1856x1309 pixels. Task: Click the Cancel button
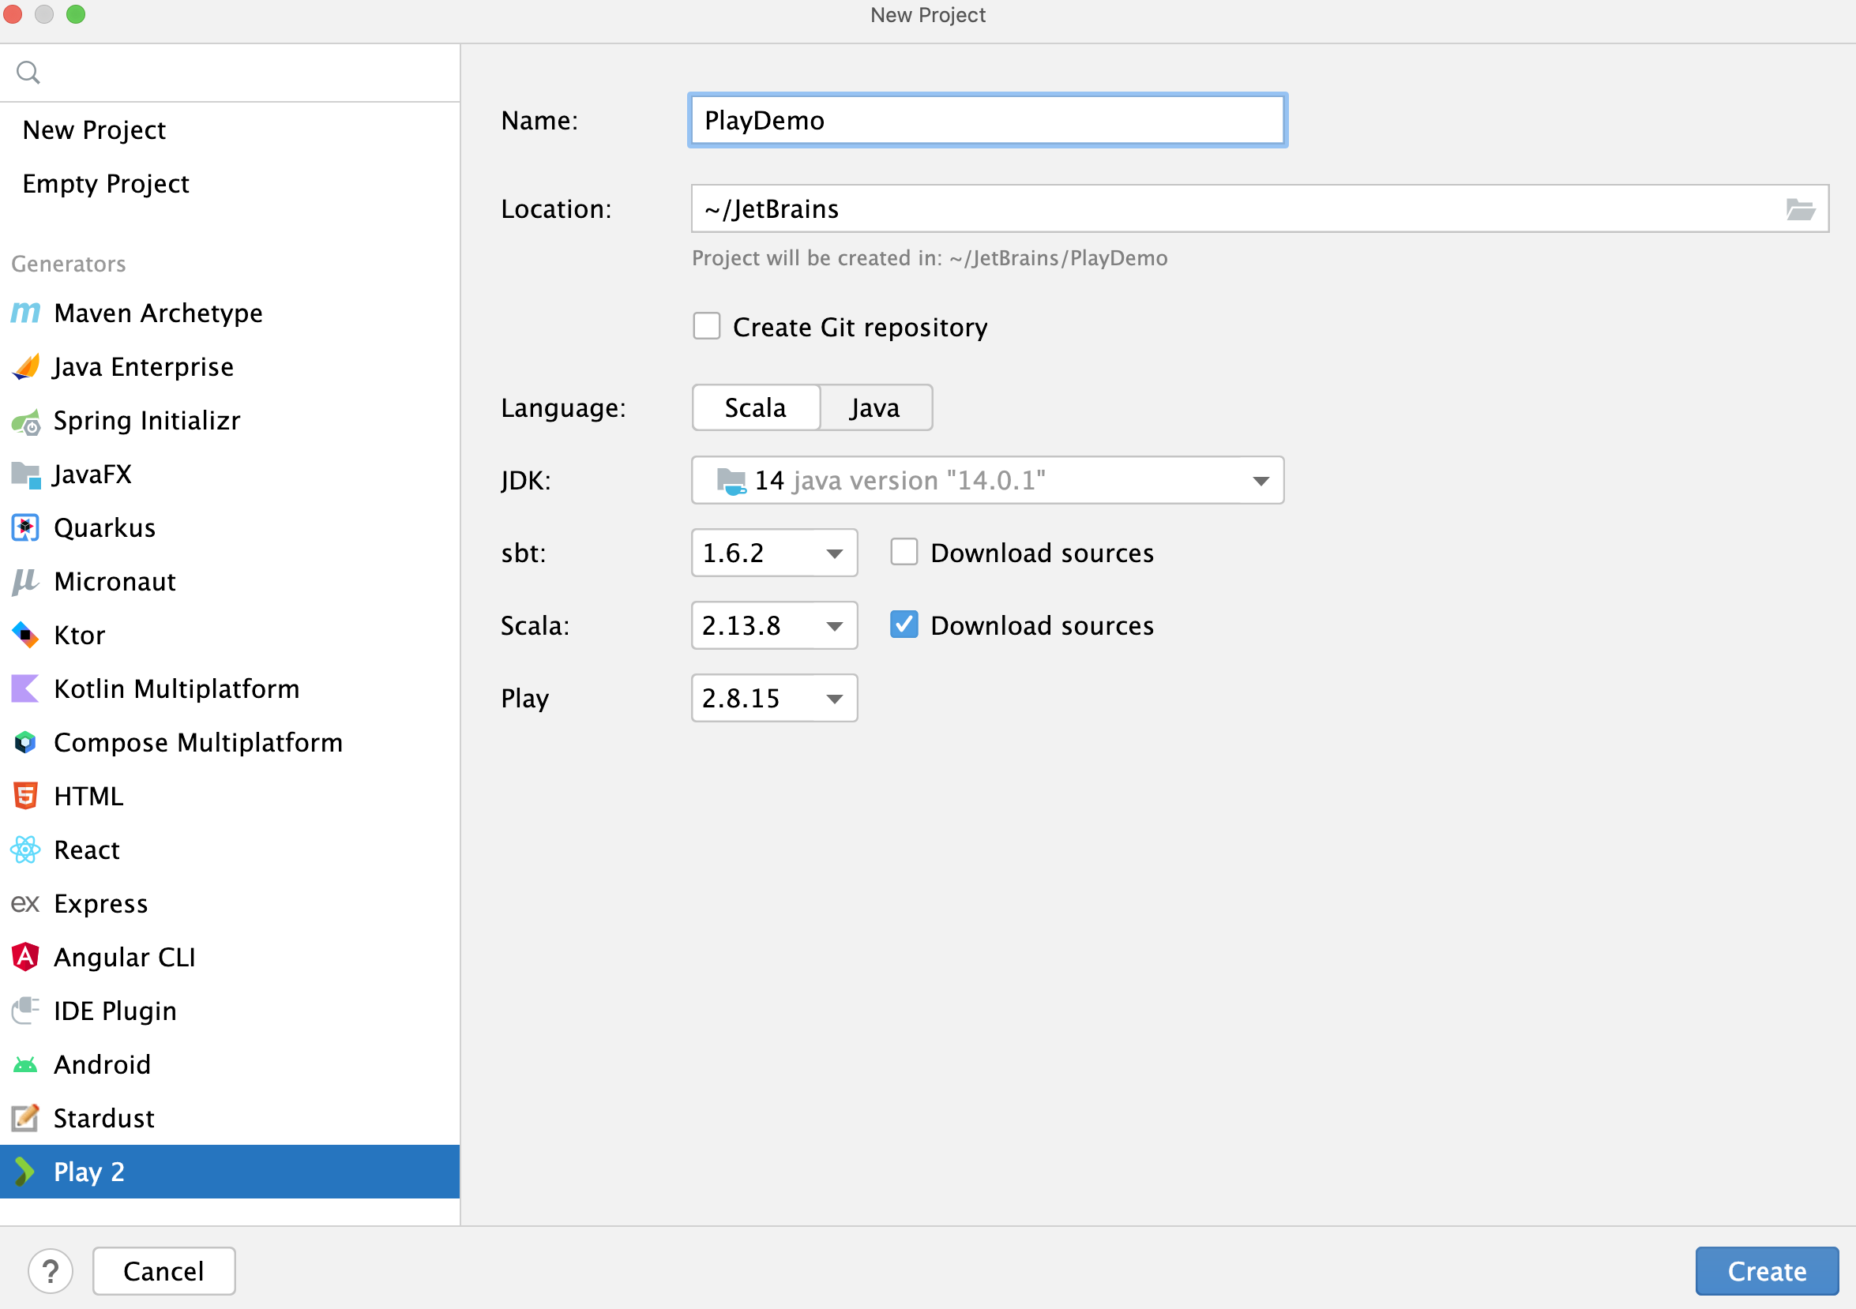click(164, 1271)
